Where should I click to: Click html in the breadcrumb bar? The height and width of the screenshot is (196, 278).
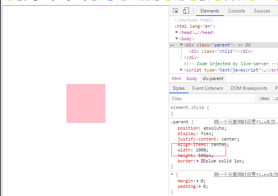(176, 78)
